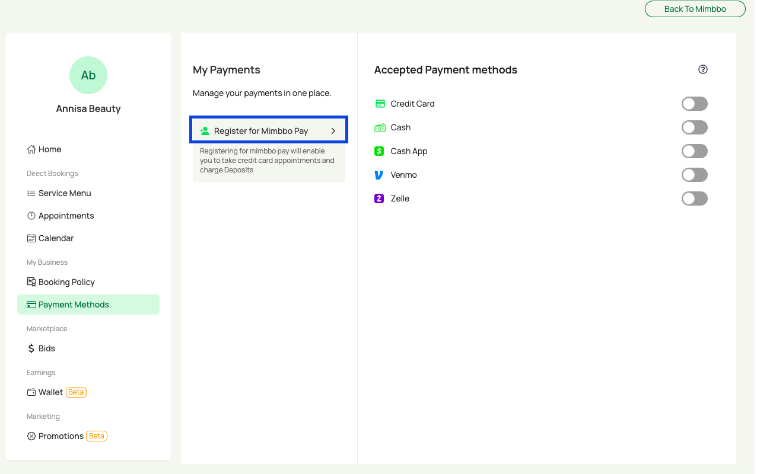Click the Service Menu list icon
757x474 pixels.
click(31, 193)
